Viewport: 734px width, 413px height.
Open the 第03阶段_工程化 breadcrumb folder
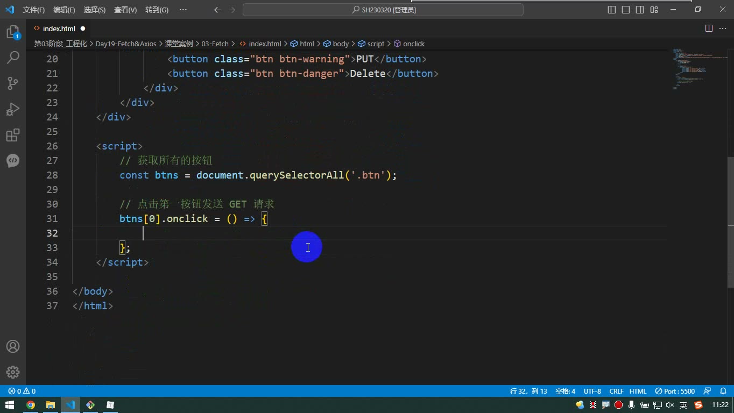tap(60, 44)
